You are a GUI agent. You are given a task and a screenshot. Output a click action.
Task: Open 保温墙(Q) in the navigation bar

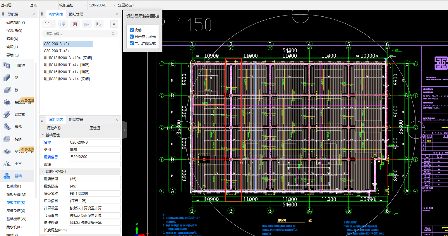14,30
